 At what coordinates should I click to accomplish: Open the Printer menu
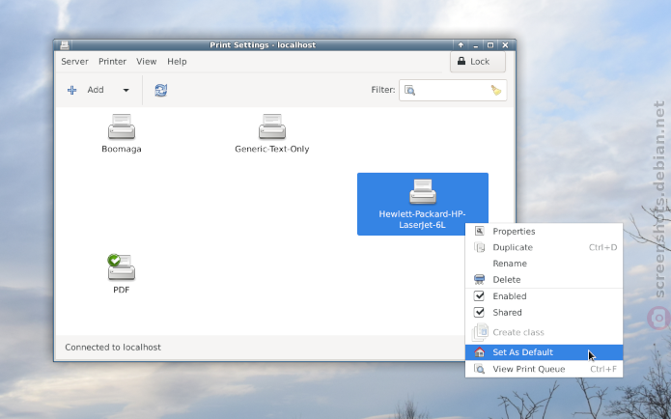112,62
